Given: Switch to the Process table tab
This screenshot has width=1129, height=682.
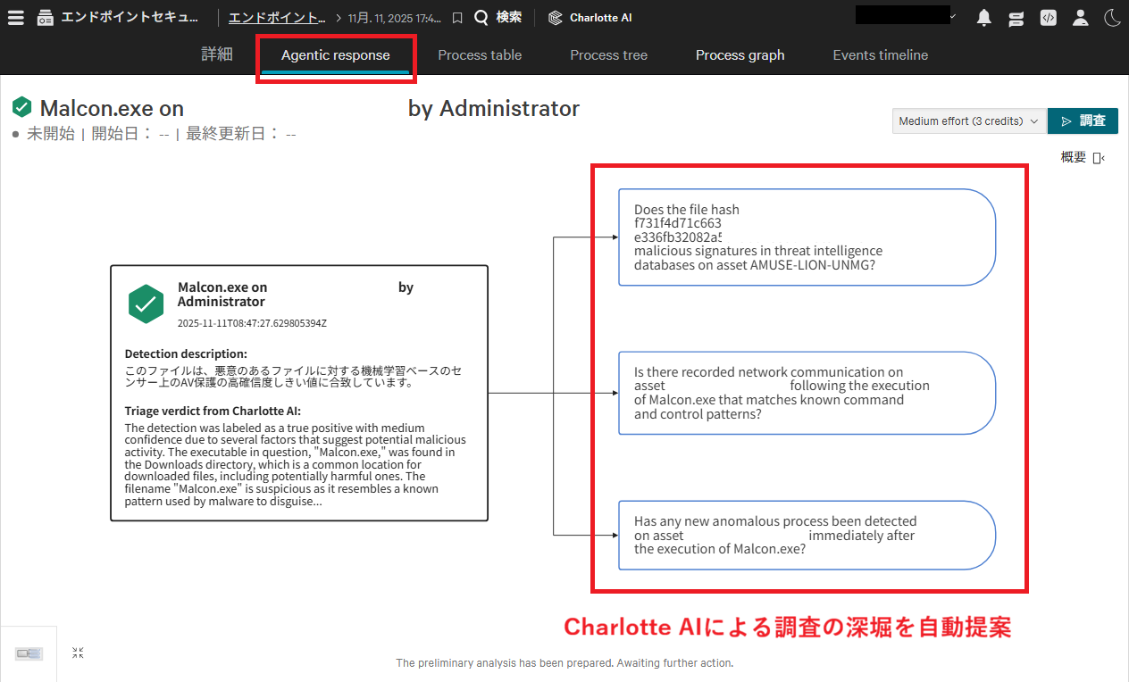Looking at the screenshot, I should (x=480, y=54).
